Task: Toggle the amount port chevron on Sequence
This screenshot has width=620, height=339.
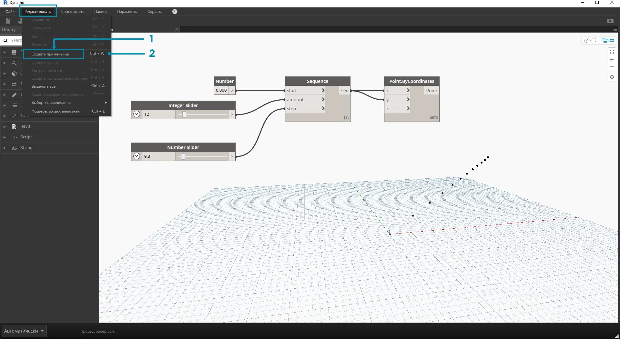Action: [x=323, y=100]
